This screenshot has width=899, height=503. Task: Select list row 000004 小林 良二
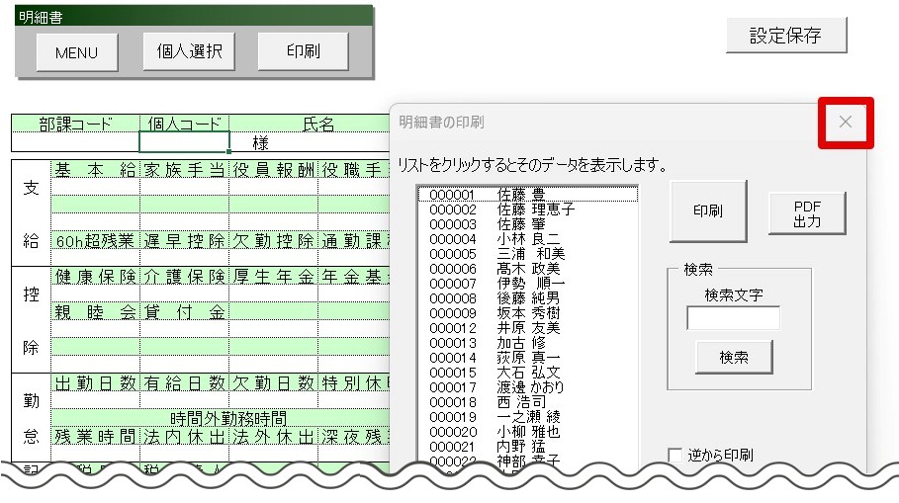tap(527, 239)
